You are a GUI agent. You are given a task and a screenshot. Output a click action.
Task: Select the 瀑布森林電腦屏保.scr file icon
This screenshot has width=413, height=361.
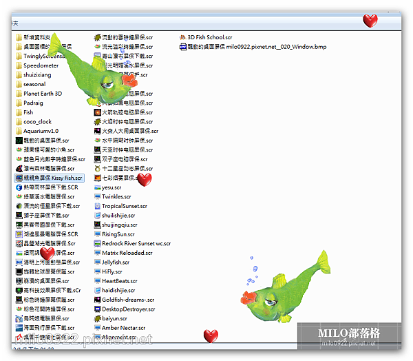[x=19, y=169]
